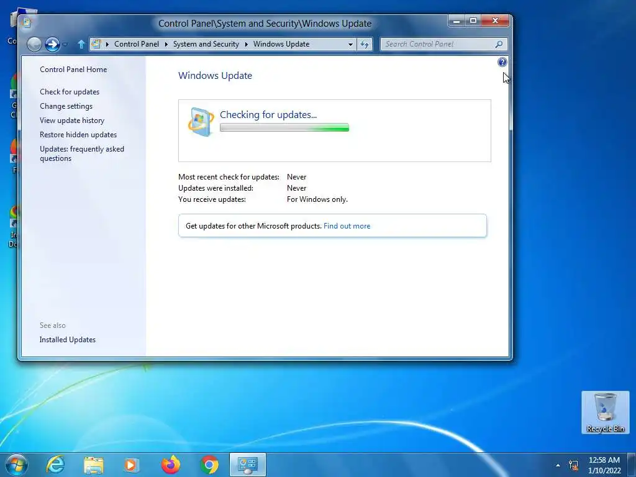
Task: Select the Windows Update breadcrumb
Action: pyautogui.click(x=281, y=44)
